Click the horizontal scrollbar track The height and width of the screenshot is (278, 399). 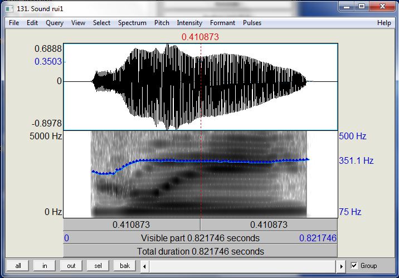pos(242,266)
